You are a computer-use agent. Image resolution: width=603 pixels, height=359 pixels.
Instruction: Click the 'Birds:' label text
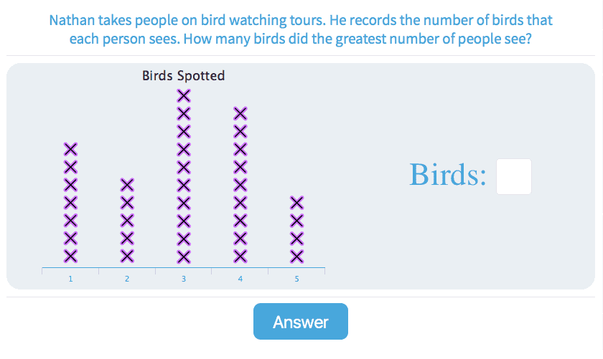coord(448,175)
